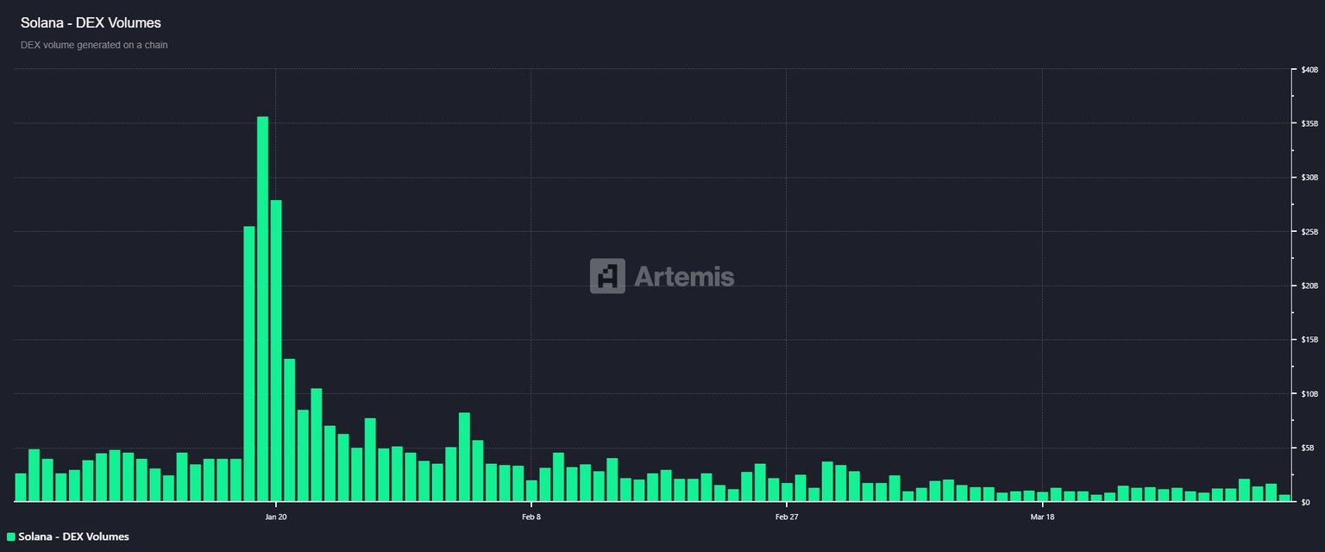
Task: Click the "Feb 27" axis label
Action: click(x=786, y=517)
